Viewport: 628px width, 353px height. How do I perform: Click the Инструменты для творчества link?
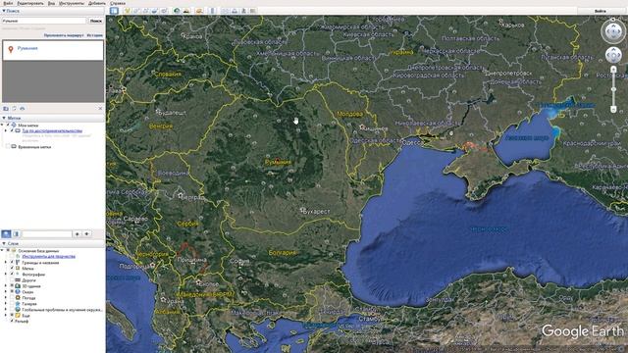click(49, 257)
